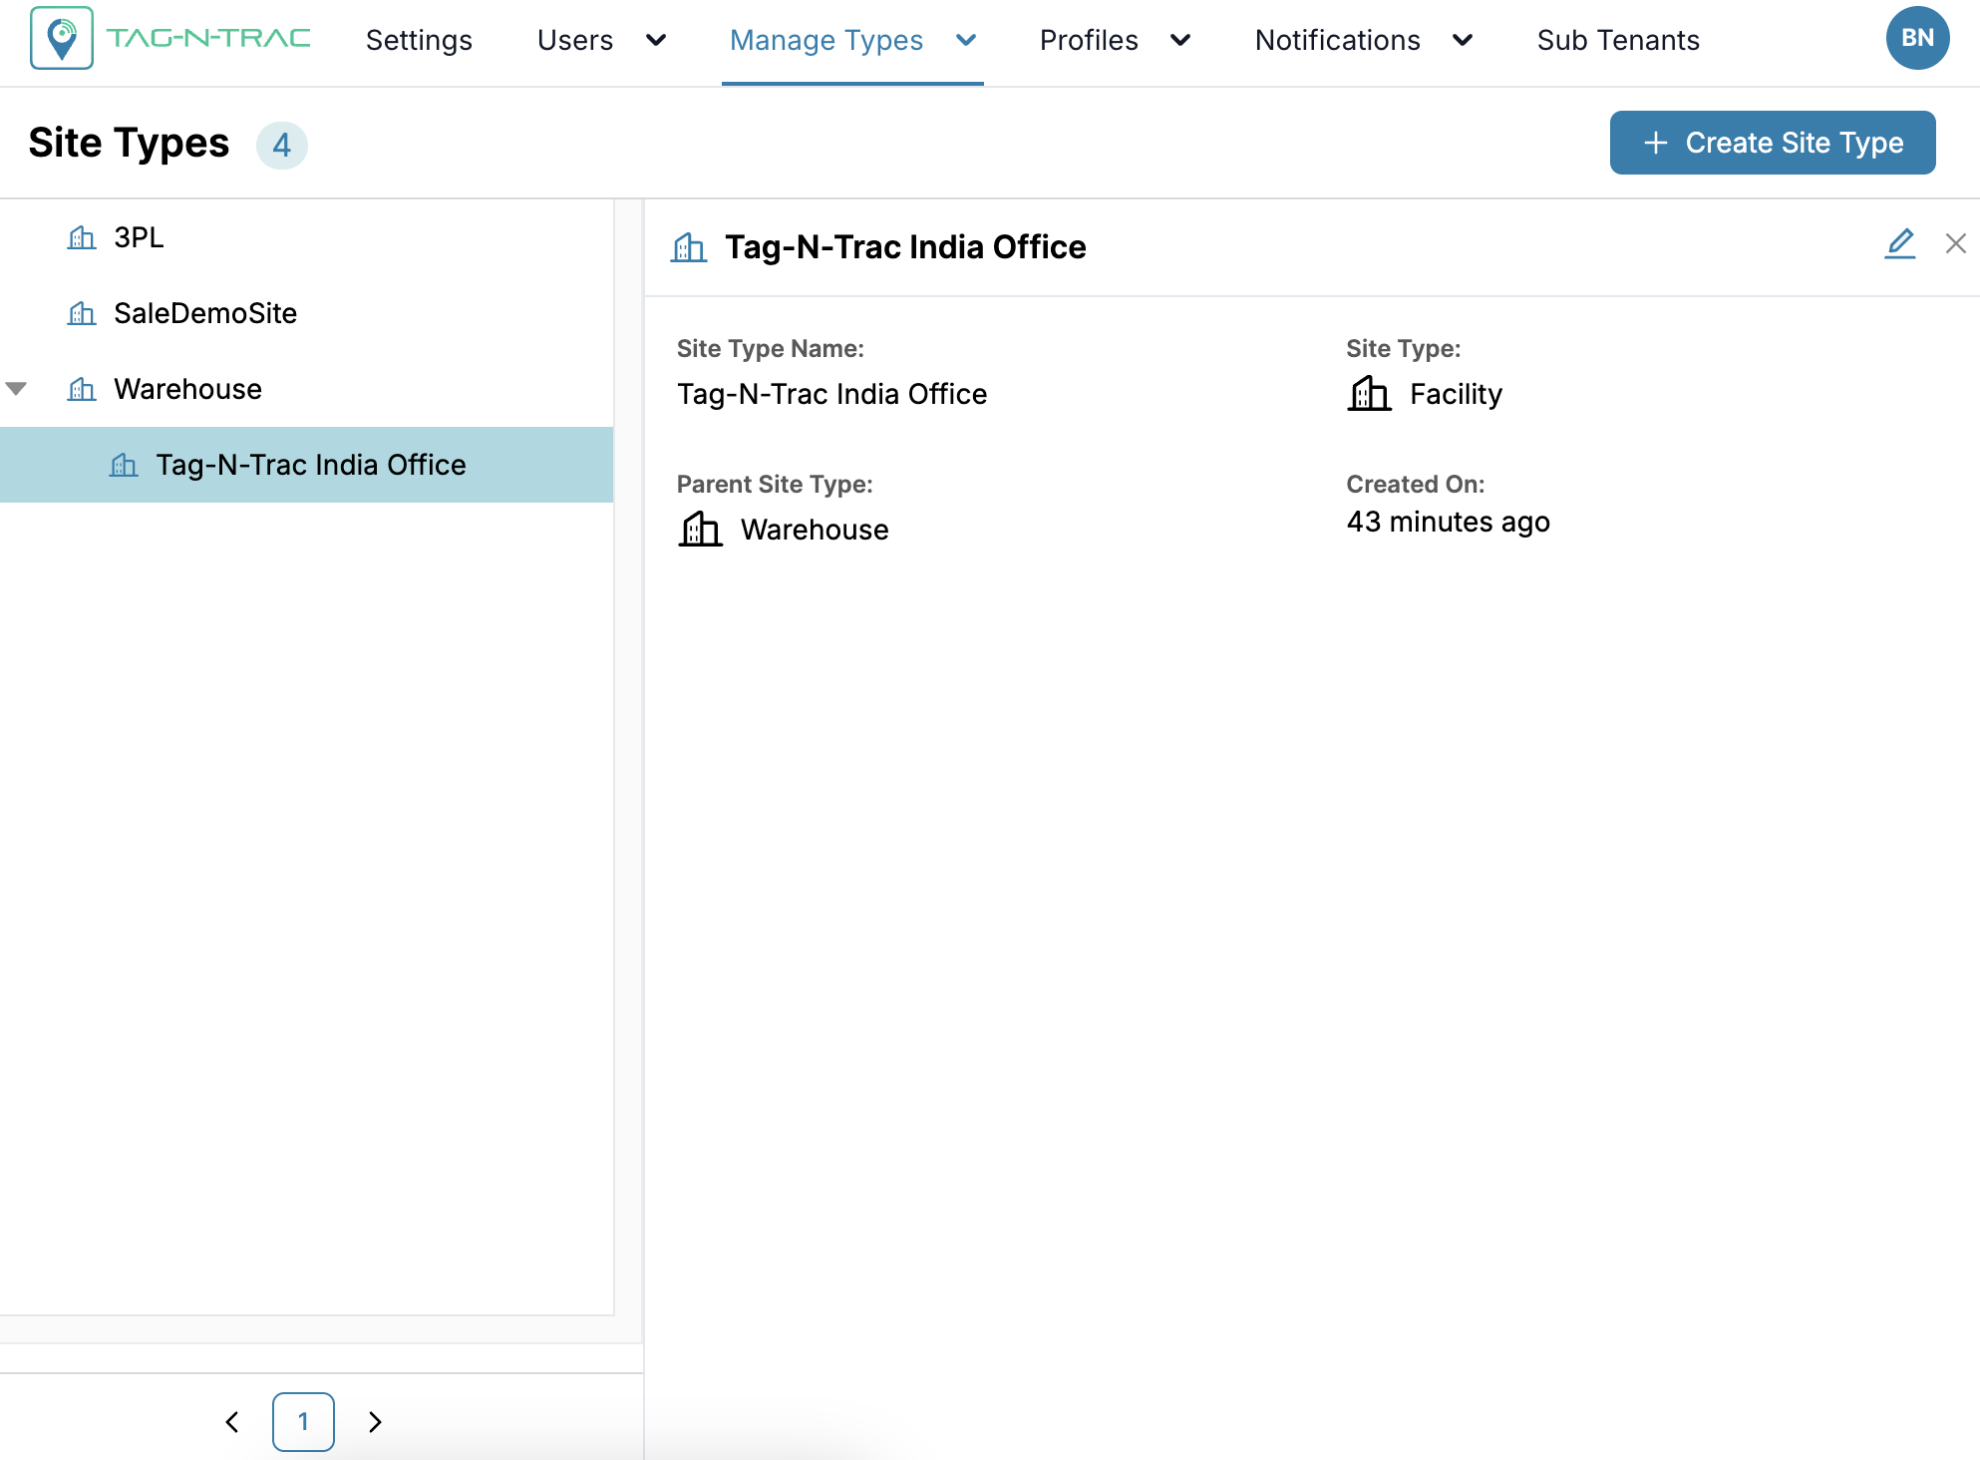Select SaleDemoSite in the tree
This screenshot has height=1460, width=1980.
coord(205,314)
